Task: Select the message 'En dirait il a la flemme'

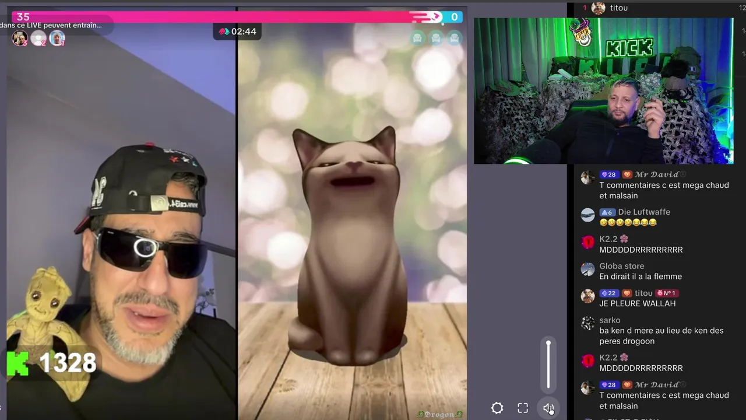Action: click(x=641, y=276)
